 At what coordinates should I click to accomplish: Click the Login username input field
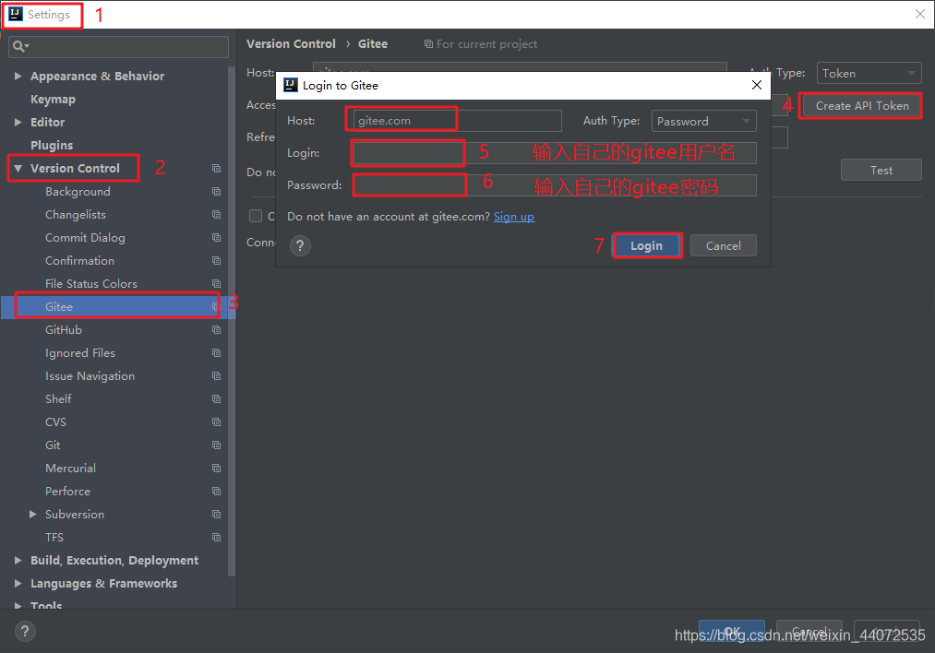[555, 153]
